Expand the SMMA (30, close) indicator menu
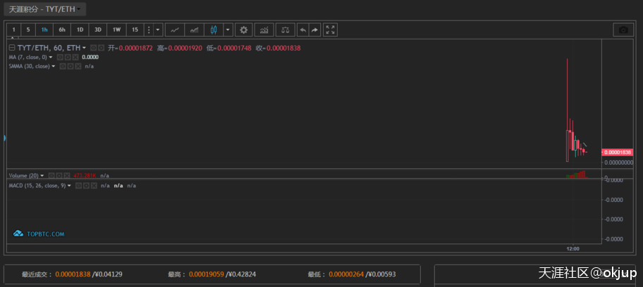 click(53, 66)
